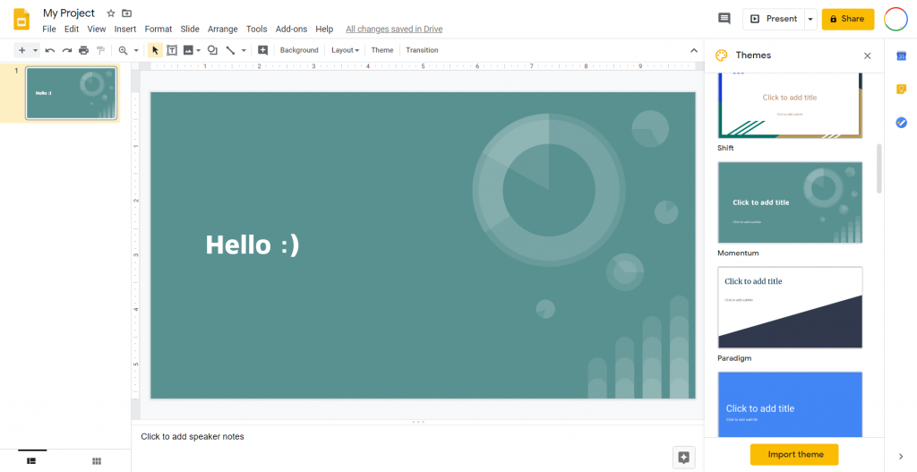The height and width of the screenshot is (472, 917).
Task: Click the undo arrow in toolbar
Action: pos(50,50)
